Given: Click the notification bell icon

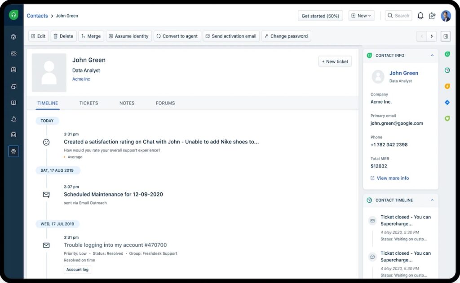Looking at the screenshot, I should pyautogui.click(x=420, y=15).
